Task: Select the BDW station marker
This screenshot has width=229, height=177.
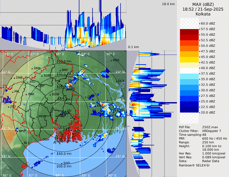Action: (51, 95)
